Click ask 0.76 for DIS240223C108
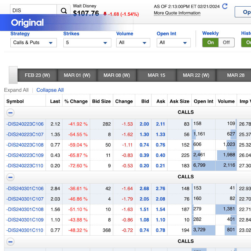 (x=161, y=145)
